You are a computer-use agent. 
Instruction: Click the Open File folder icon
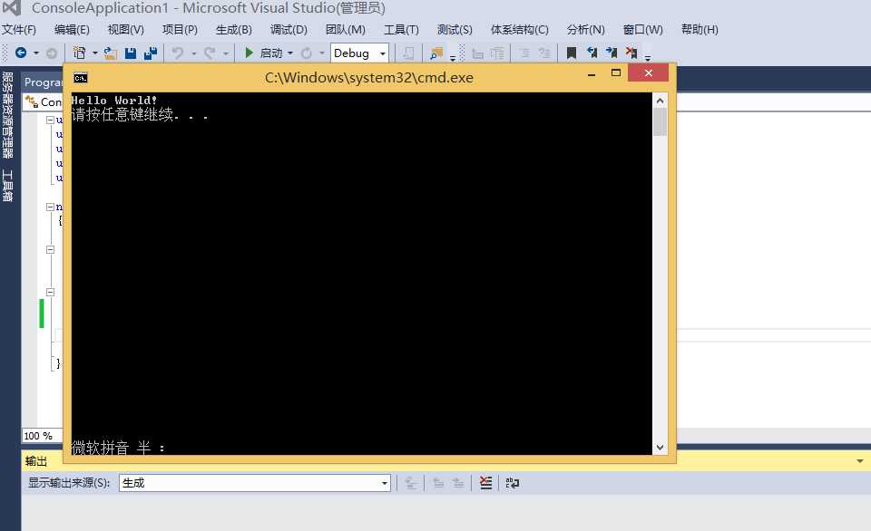(x=111, y=53)
